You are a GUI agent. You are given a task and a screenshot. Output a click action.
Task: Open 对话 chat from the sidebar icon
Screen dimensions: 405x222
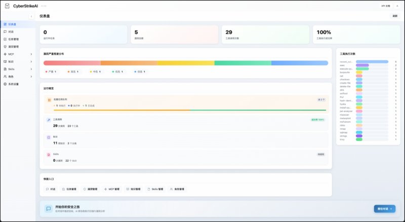pos(5,31)
